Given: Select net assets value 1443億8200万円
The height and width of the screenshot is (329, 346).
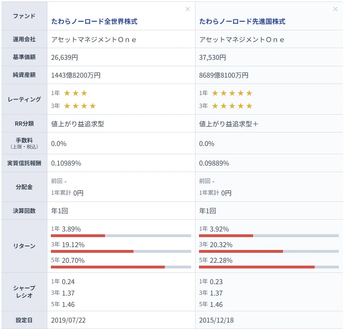Looking at the screenshot, I should 76,75.
